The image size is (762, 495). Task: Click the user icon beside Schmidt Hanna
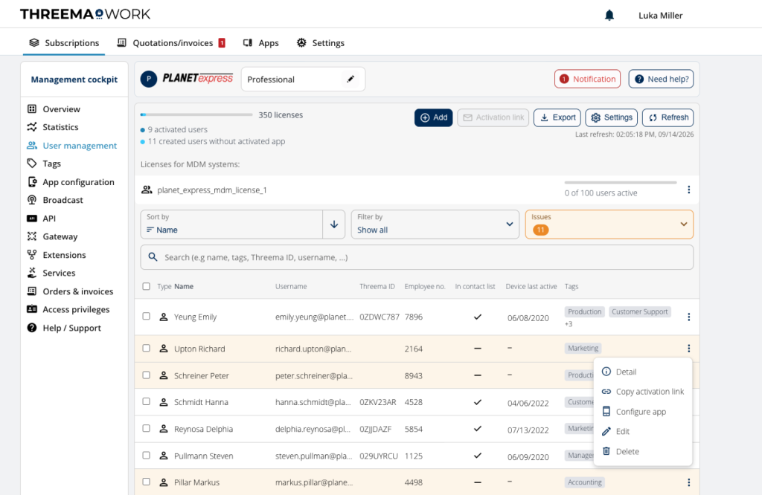164,402
